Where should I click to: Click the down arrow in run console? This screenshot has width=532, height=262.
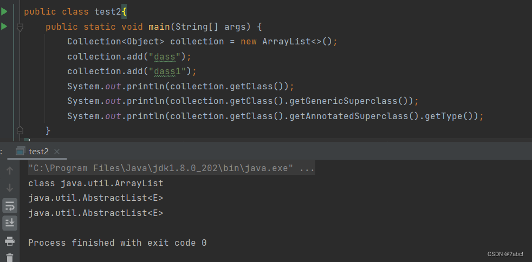pyautogui.click(x=10, y=188)
